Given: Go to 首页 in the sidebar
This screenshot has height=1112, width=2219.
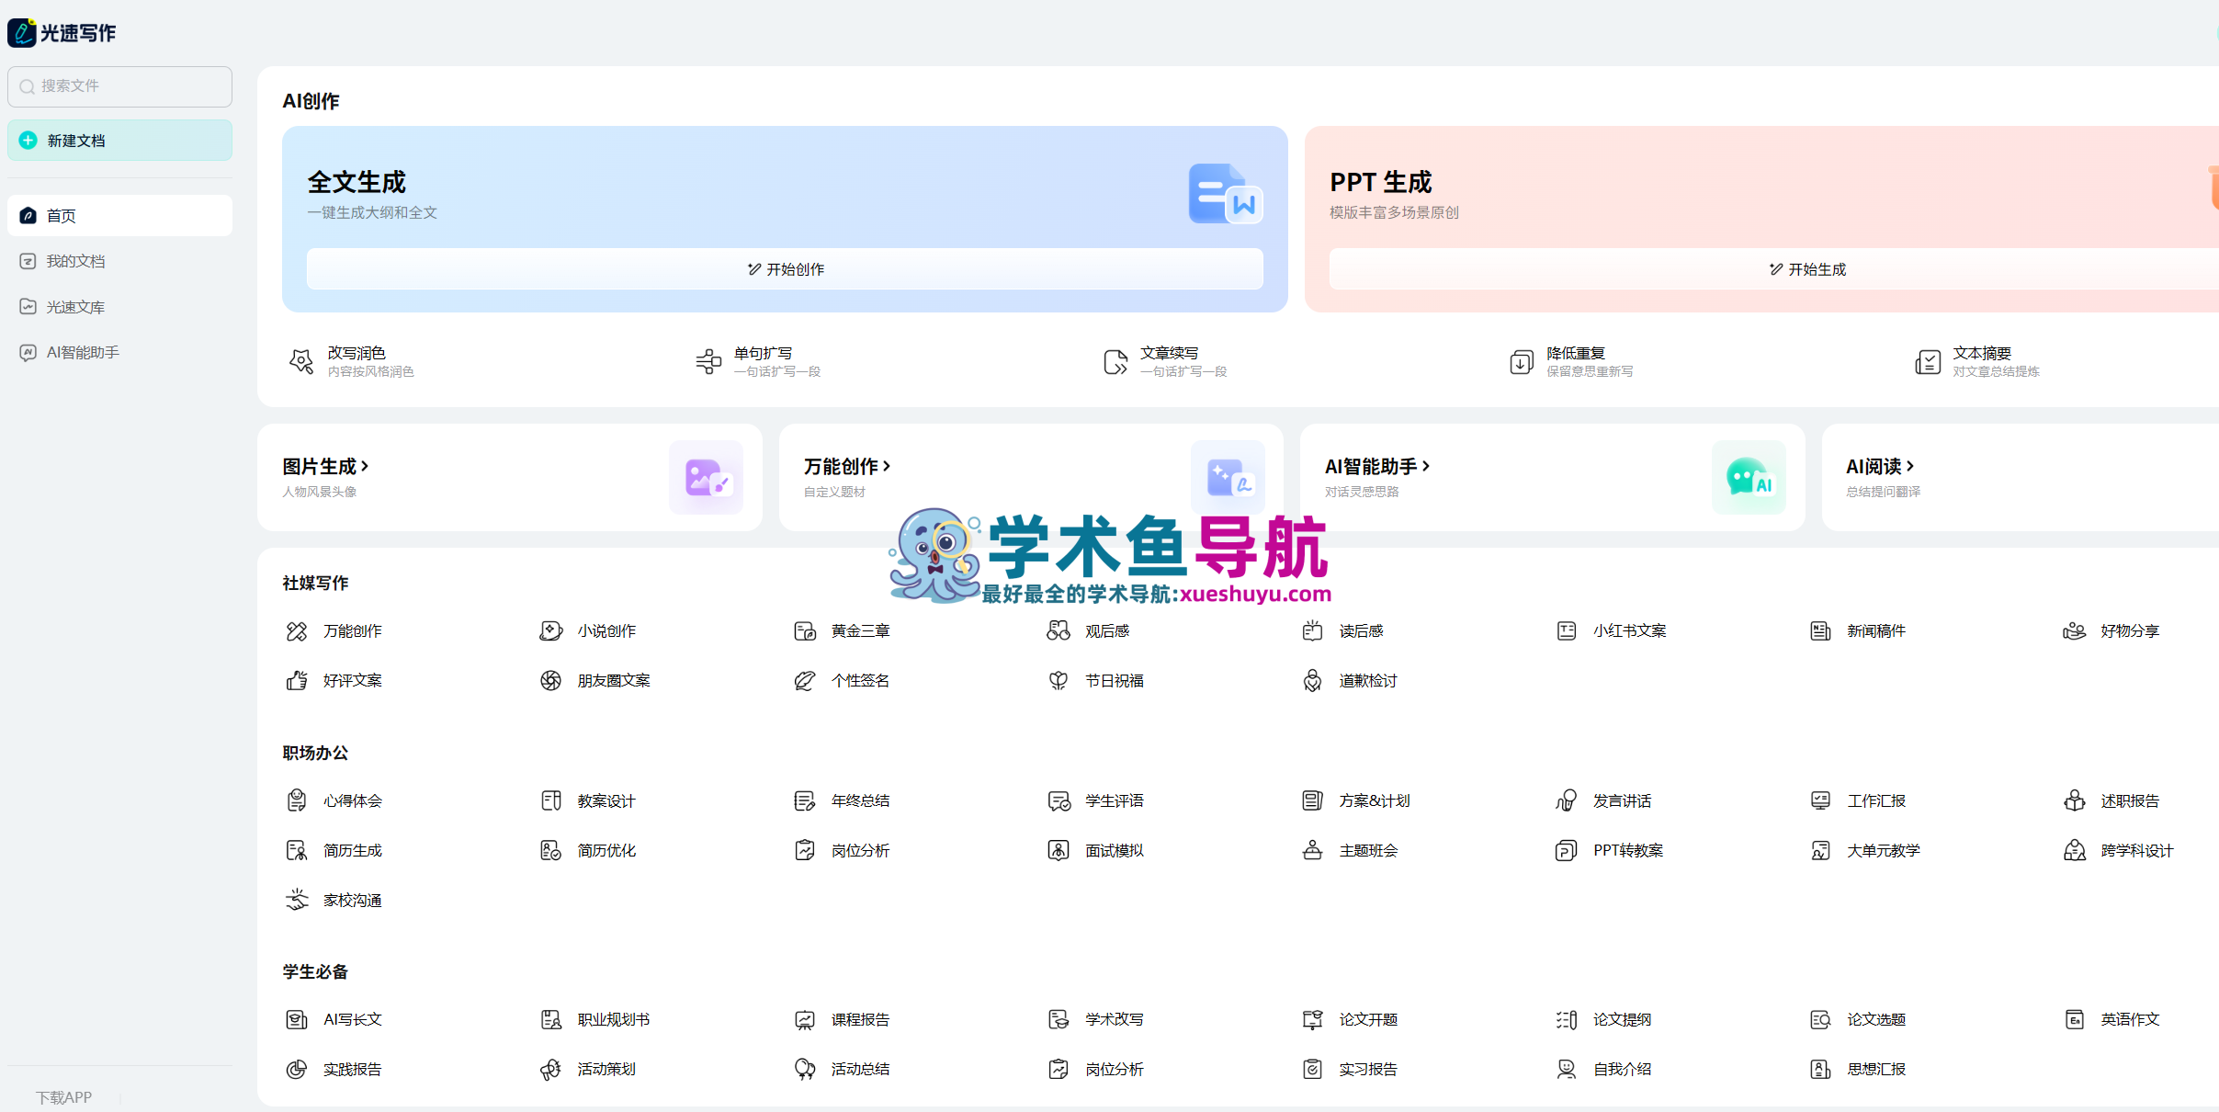Looking at the screenshot, I should 119,215.
